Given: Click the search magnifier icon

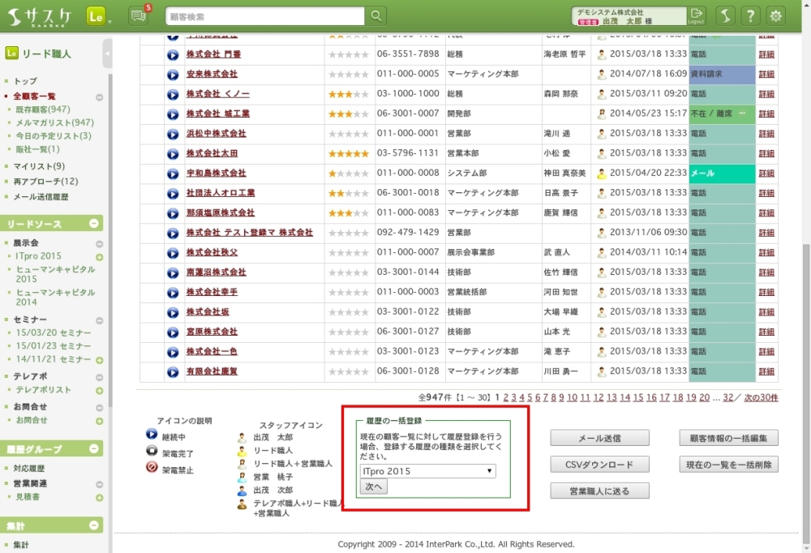Looking at the screenshot, I should pyautogui.click(x=376, y=16).
